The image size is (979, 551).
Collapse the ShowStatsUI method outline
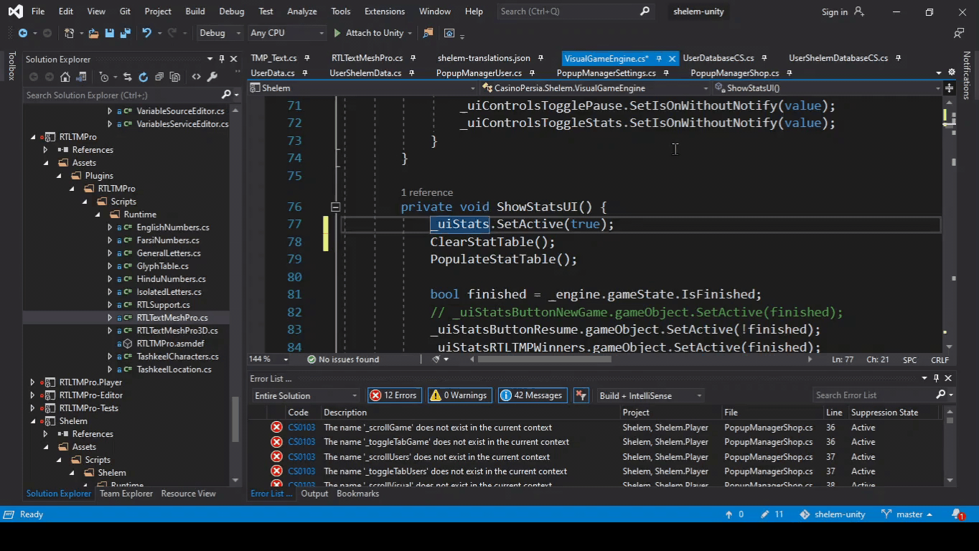(x=335, y=207)
